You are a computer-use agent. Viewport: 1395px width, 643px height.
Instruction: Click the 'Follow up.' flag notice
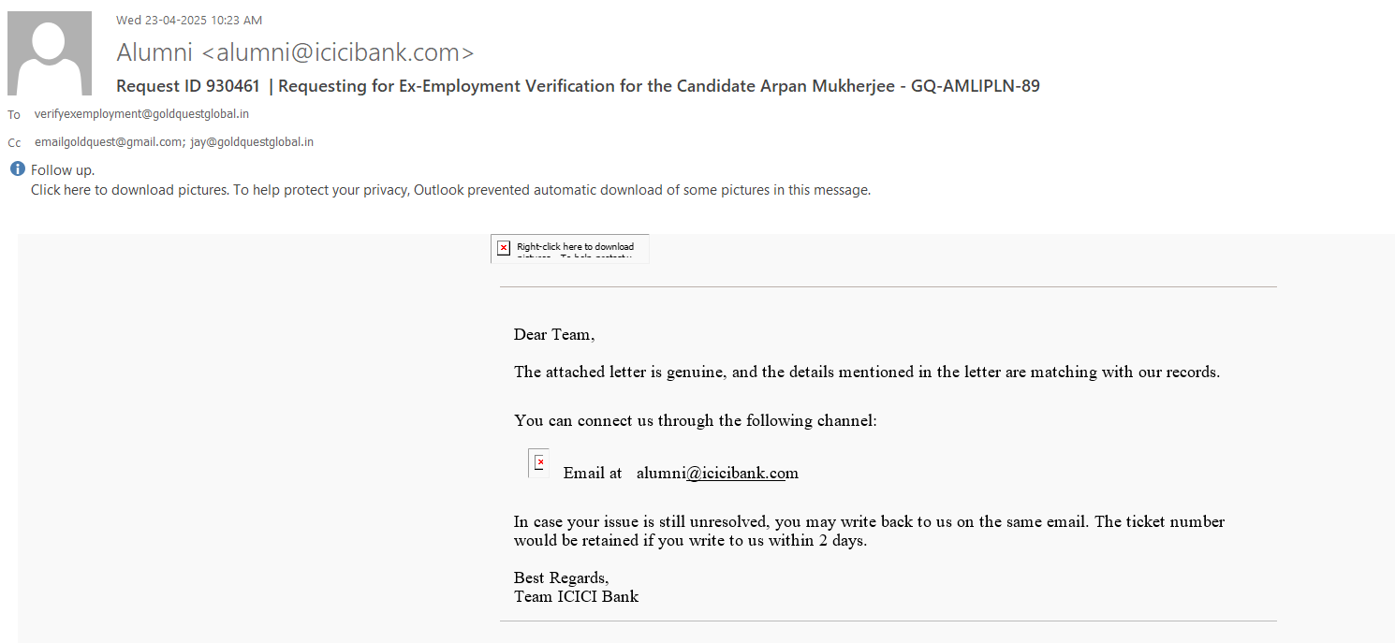point(63,170)
